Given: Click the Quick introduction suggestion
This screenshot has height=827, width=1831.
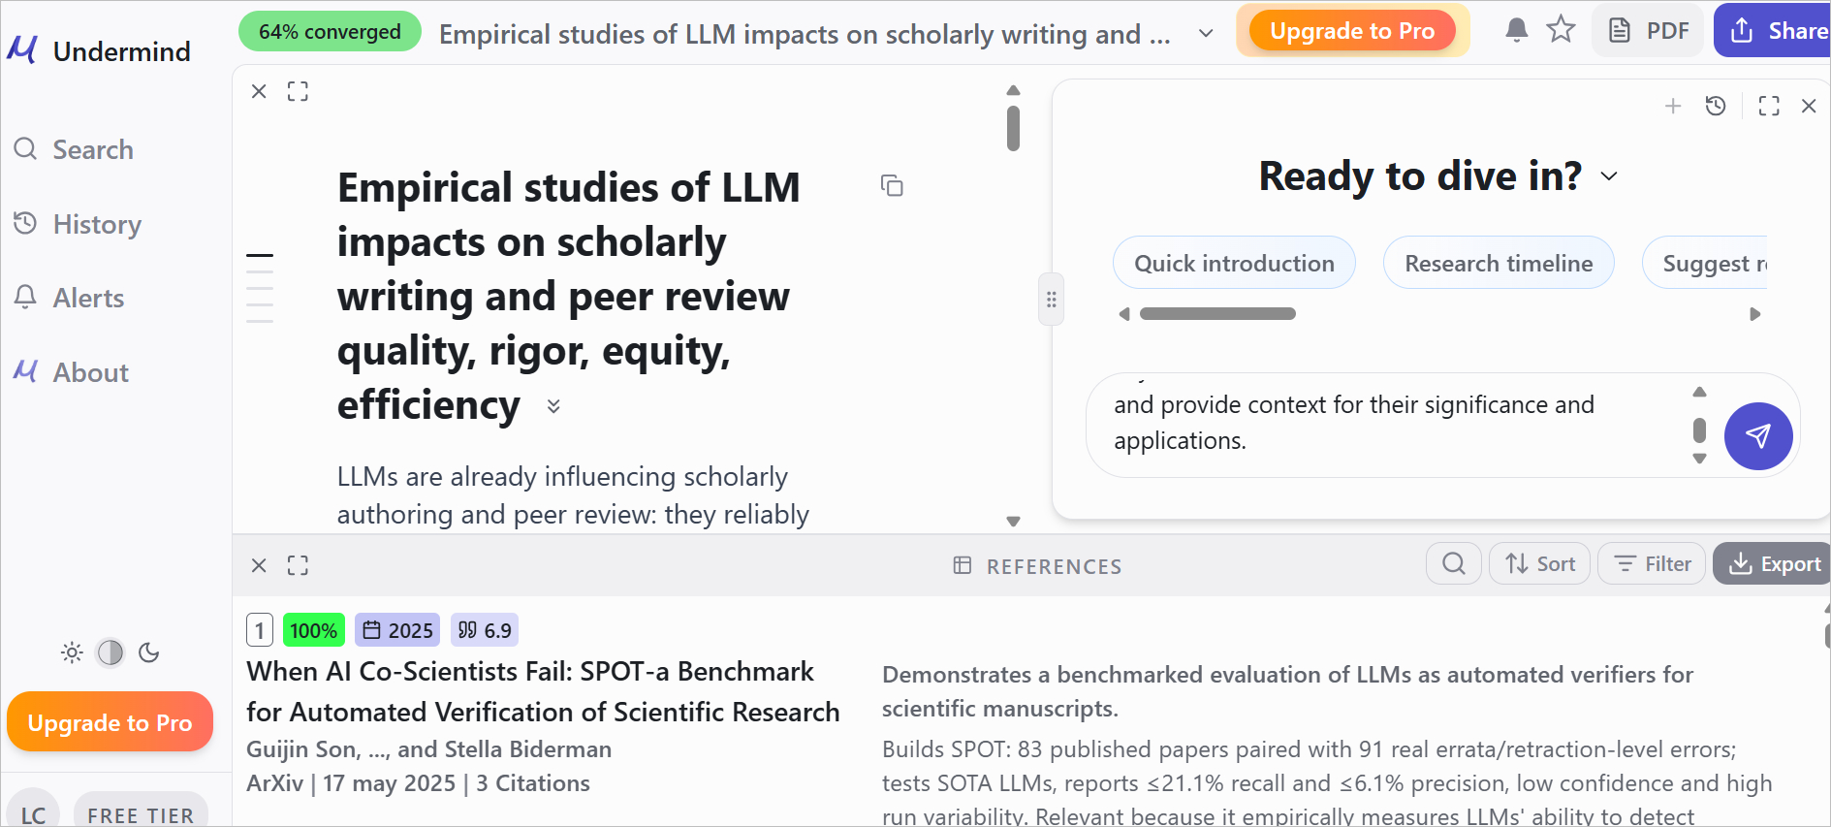Looking at the screenshot, I should 1233,263.
